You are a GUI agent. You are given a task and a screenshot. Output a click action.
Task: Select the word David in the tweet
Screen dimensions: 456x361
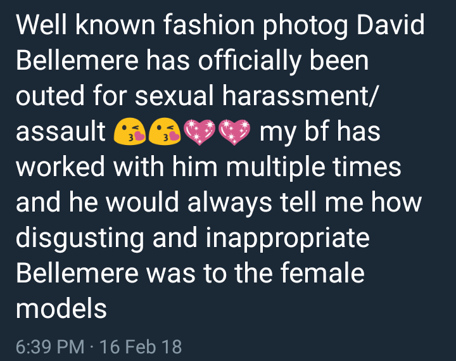[391, 25]
